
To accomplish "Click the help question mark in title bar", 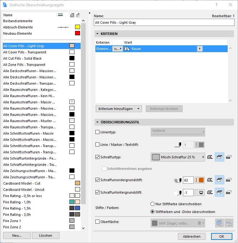I will pyautogui.click(x=216, y=5).
